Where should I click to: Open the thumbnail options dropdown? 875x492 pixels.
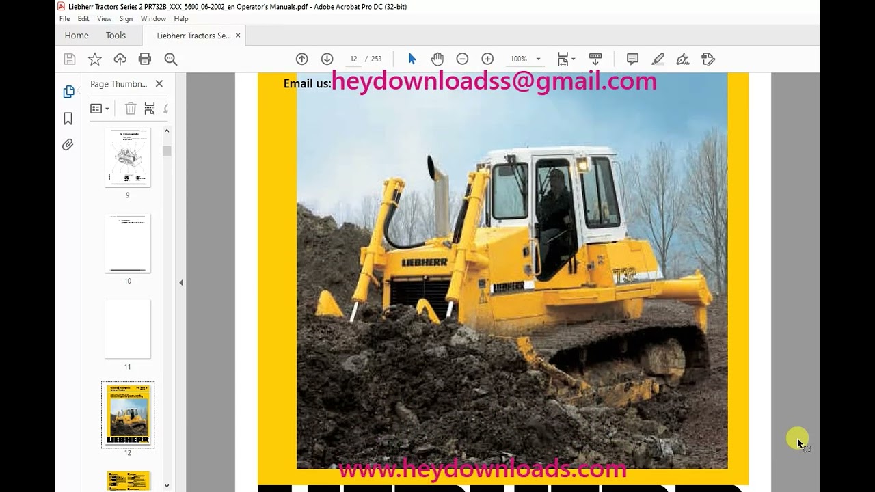point(100,109)
